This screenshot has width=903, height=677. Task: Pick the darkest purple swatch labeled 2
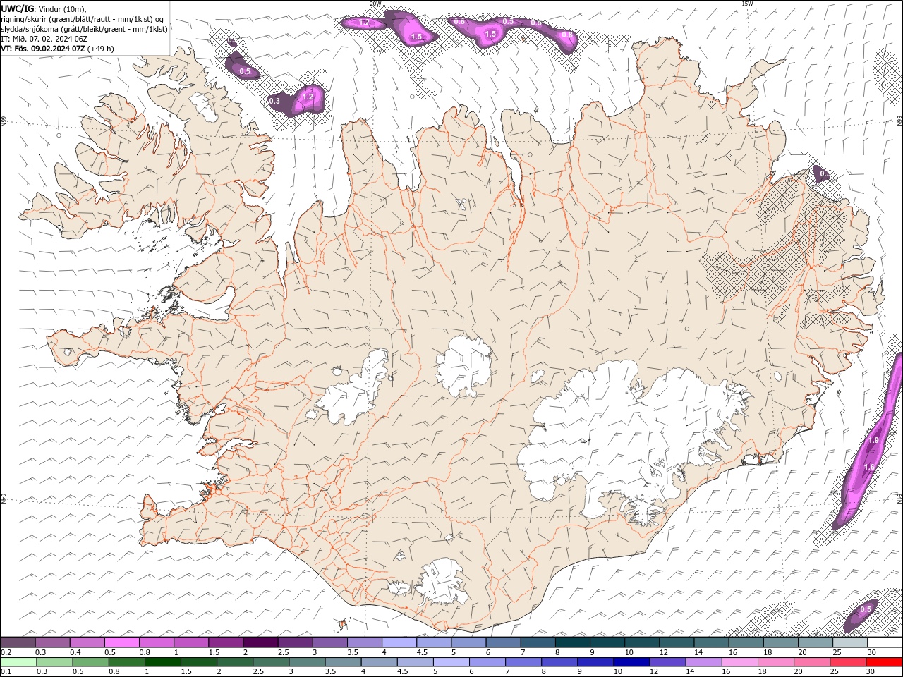tap(260, 642)
